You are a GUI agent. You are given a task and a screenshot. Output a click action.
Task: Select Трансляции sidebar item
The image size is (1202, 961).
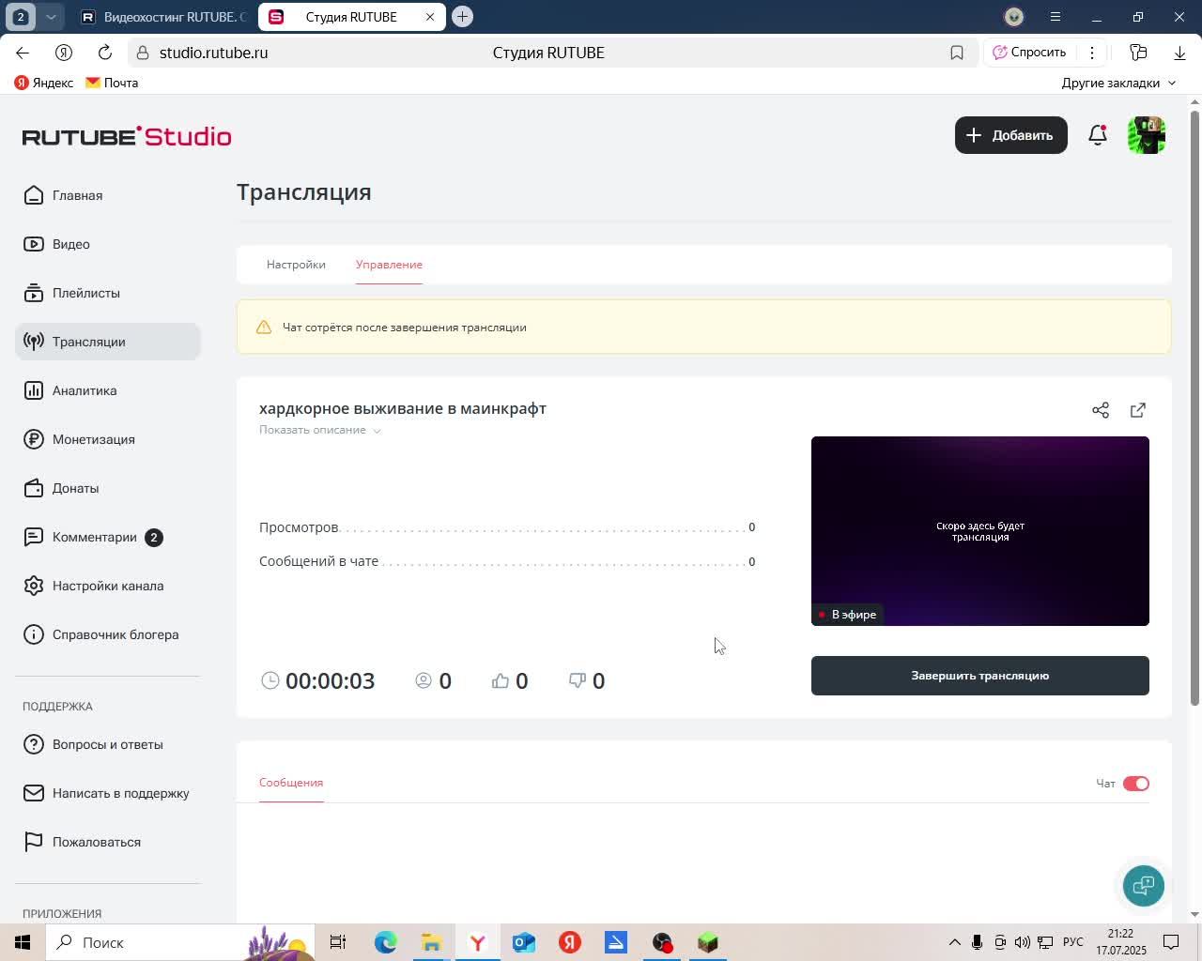coord(108,342)
